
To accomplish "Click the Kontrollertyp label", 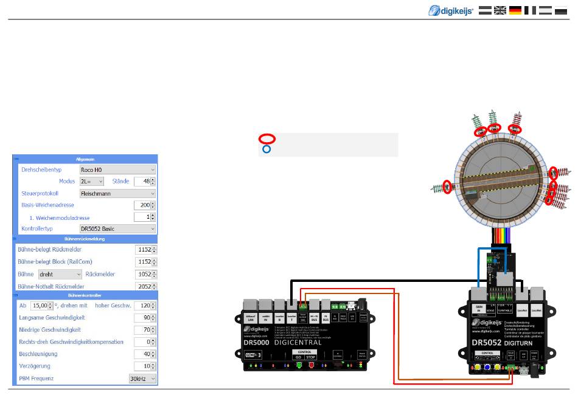I will point(37,228).
